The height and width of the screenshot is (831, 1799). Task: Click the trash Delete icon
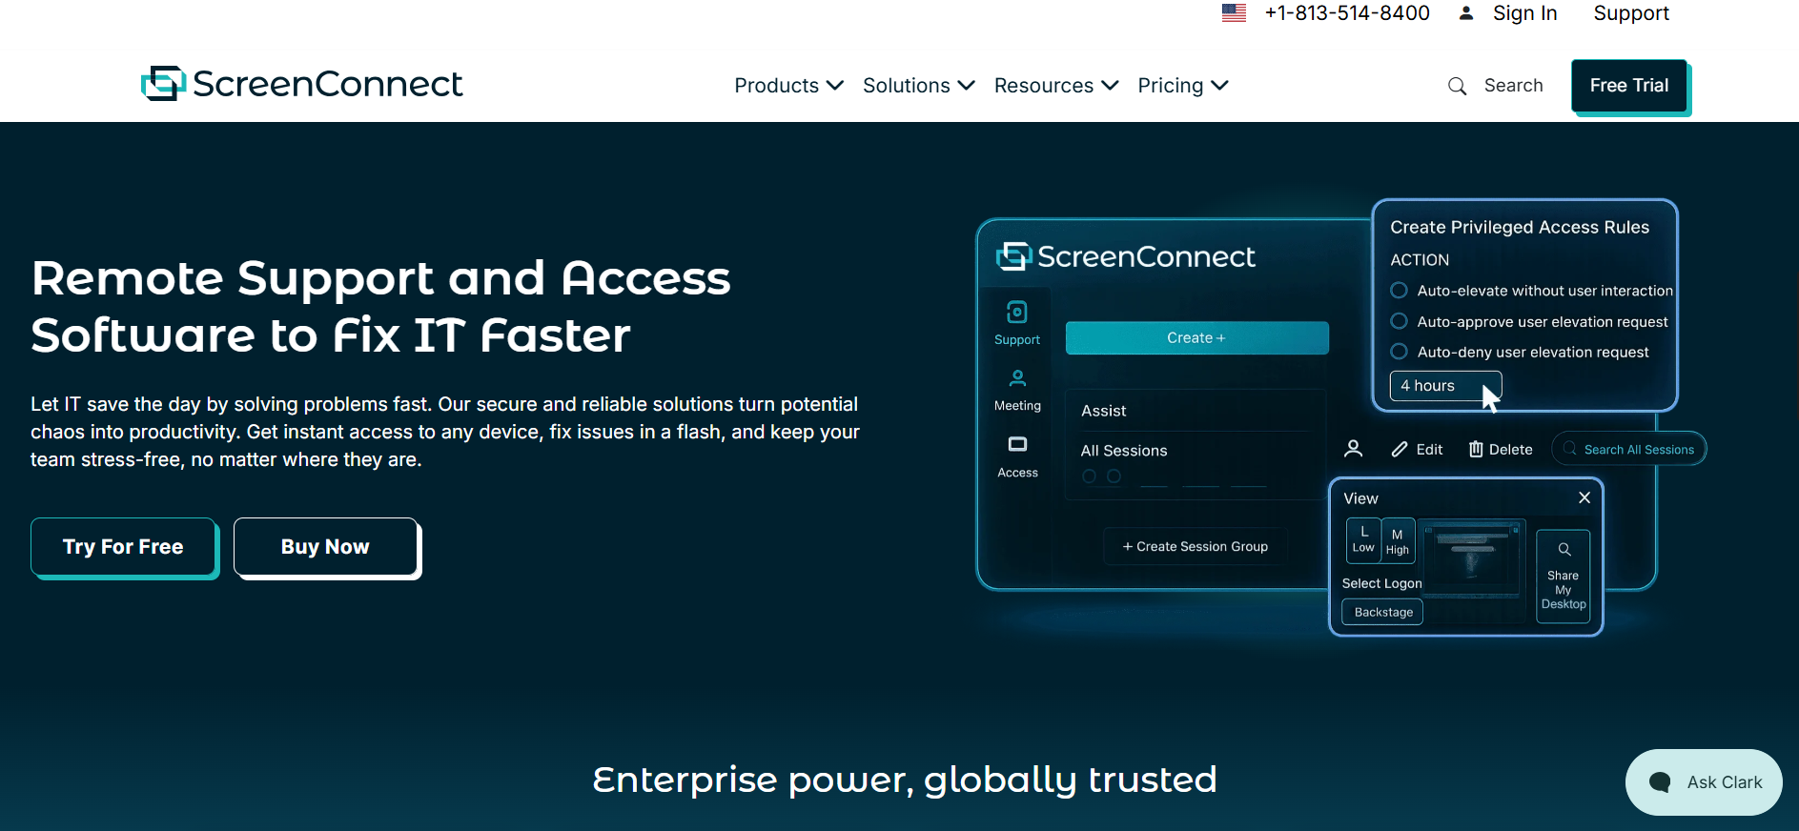coord(1476,449)
